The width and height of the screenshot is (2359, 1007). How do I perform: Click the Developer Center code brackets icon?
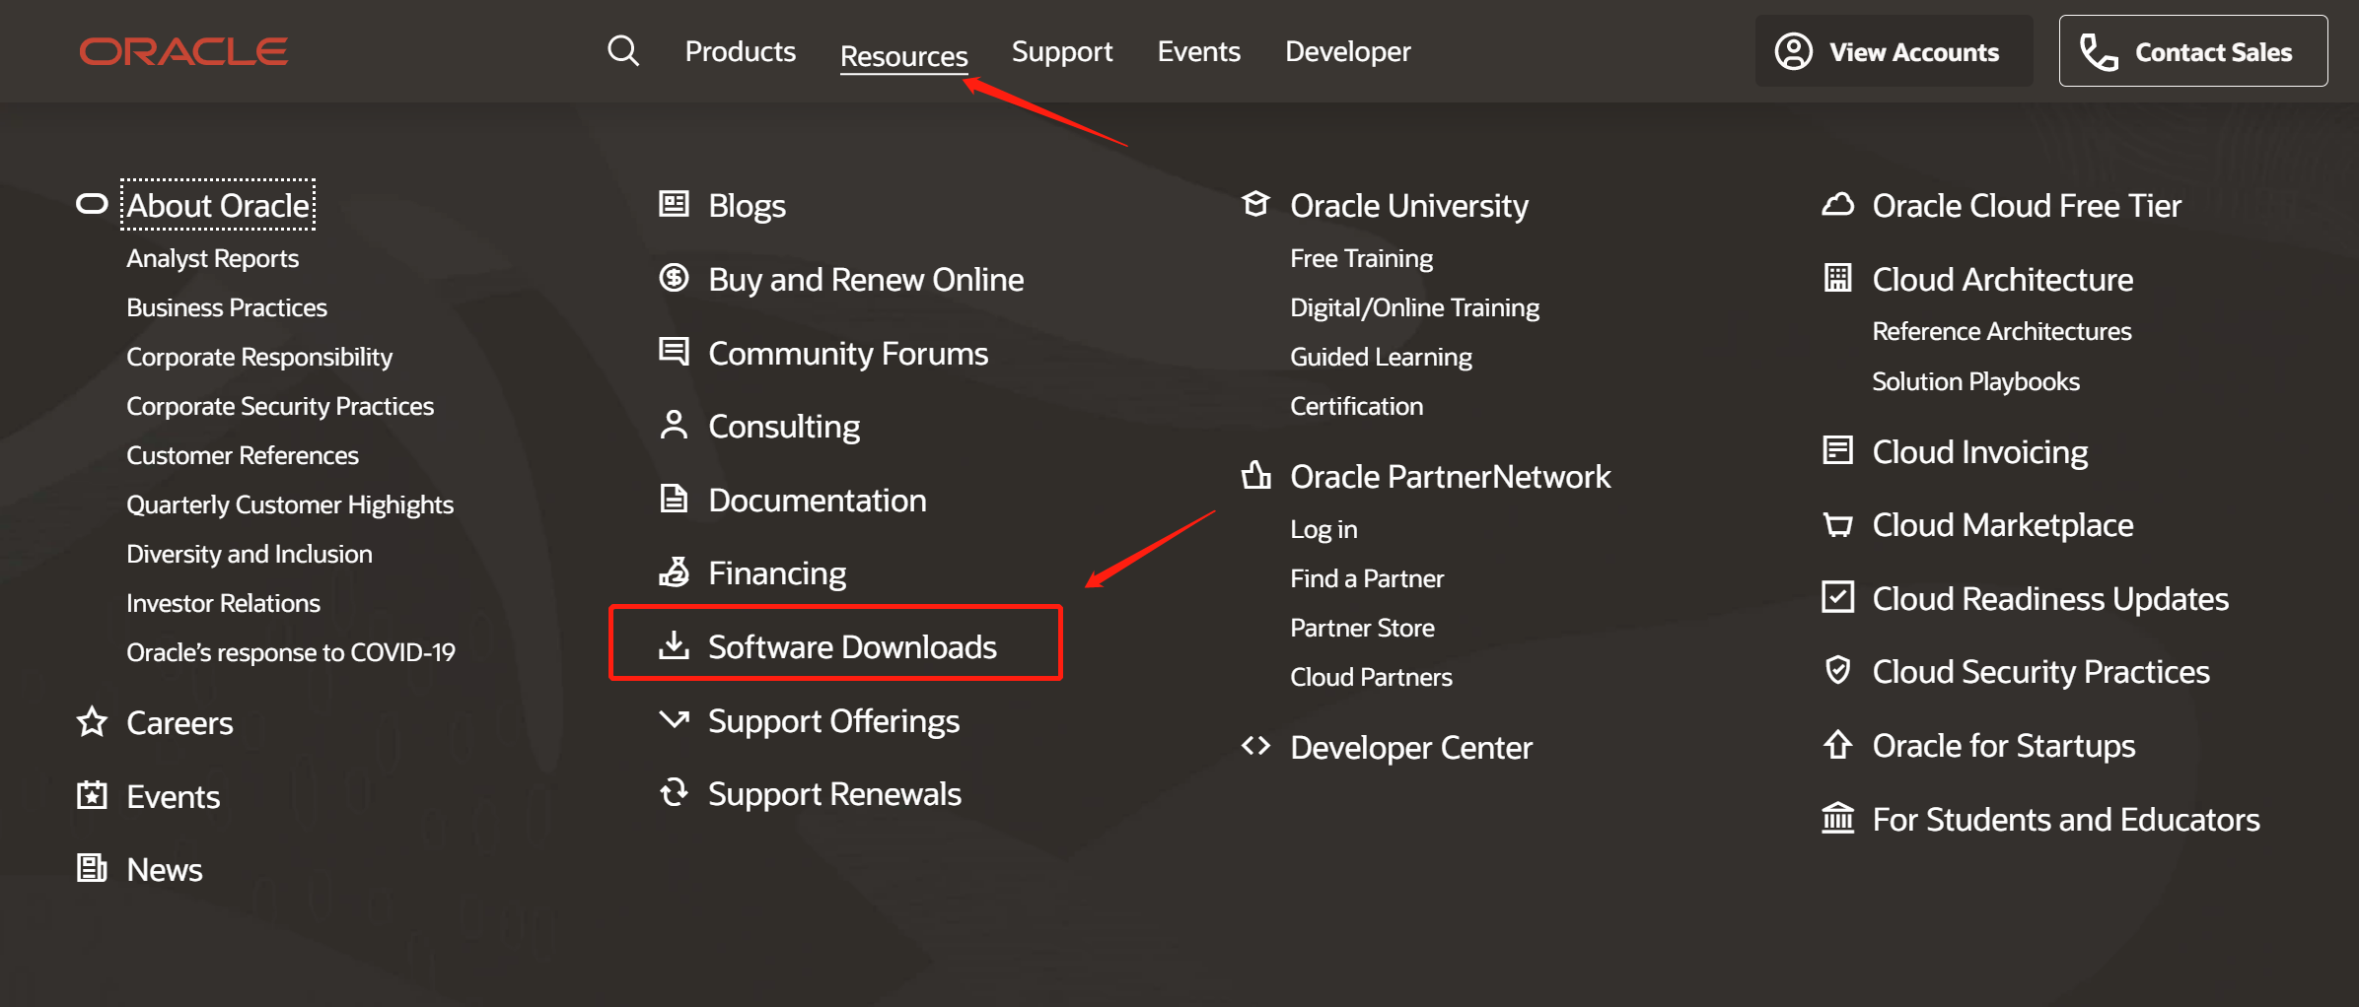pyautogui.click(x=1255, y=746)
